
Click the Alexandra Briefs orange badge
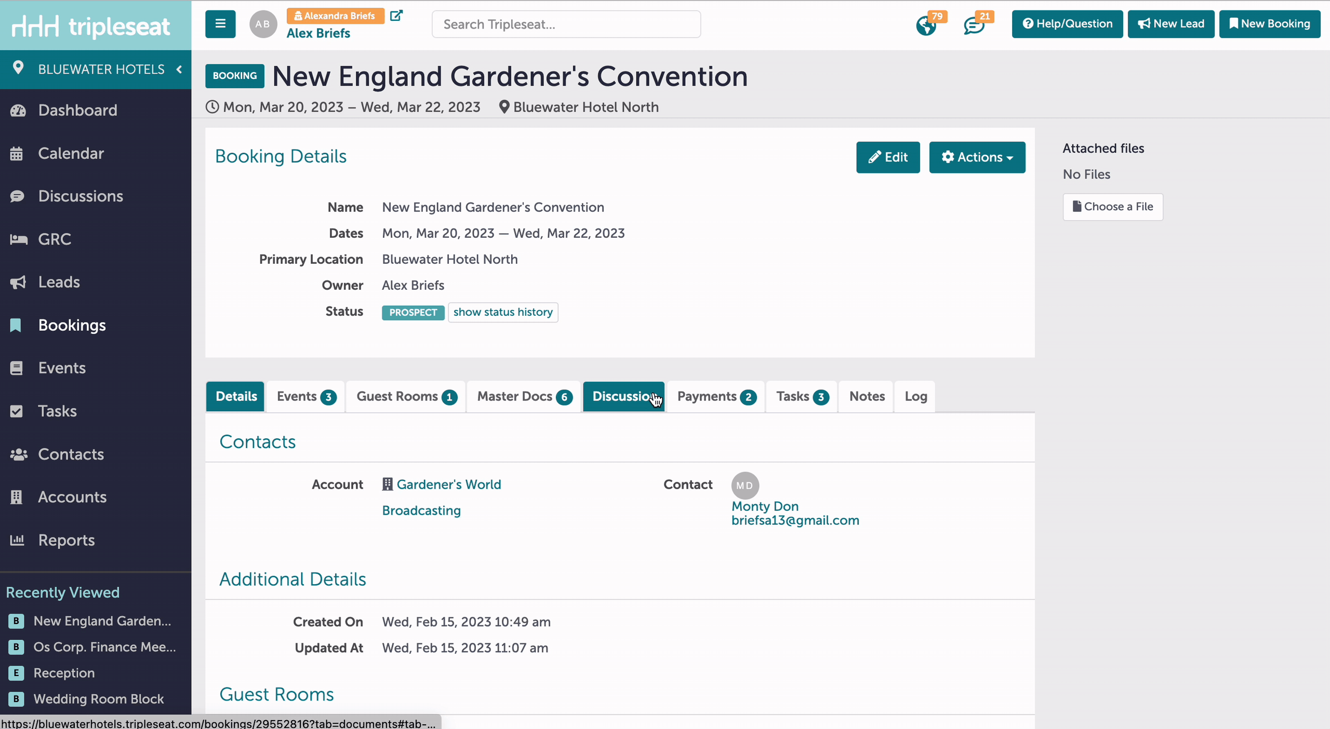point(335,16)
